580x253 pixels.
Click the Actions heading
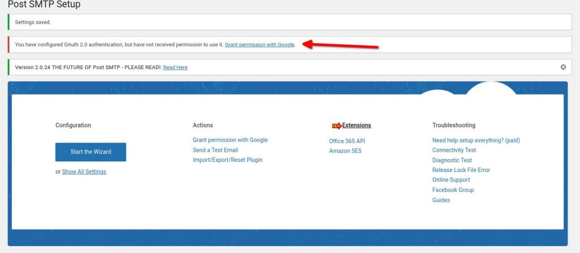coord(203,126)
